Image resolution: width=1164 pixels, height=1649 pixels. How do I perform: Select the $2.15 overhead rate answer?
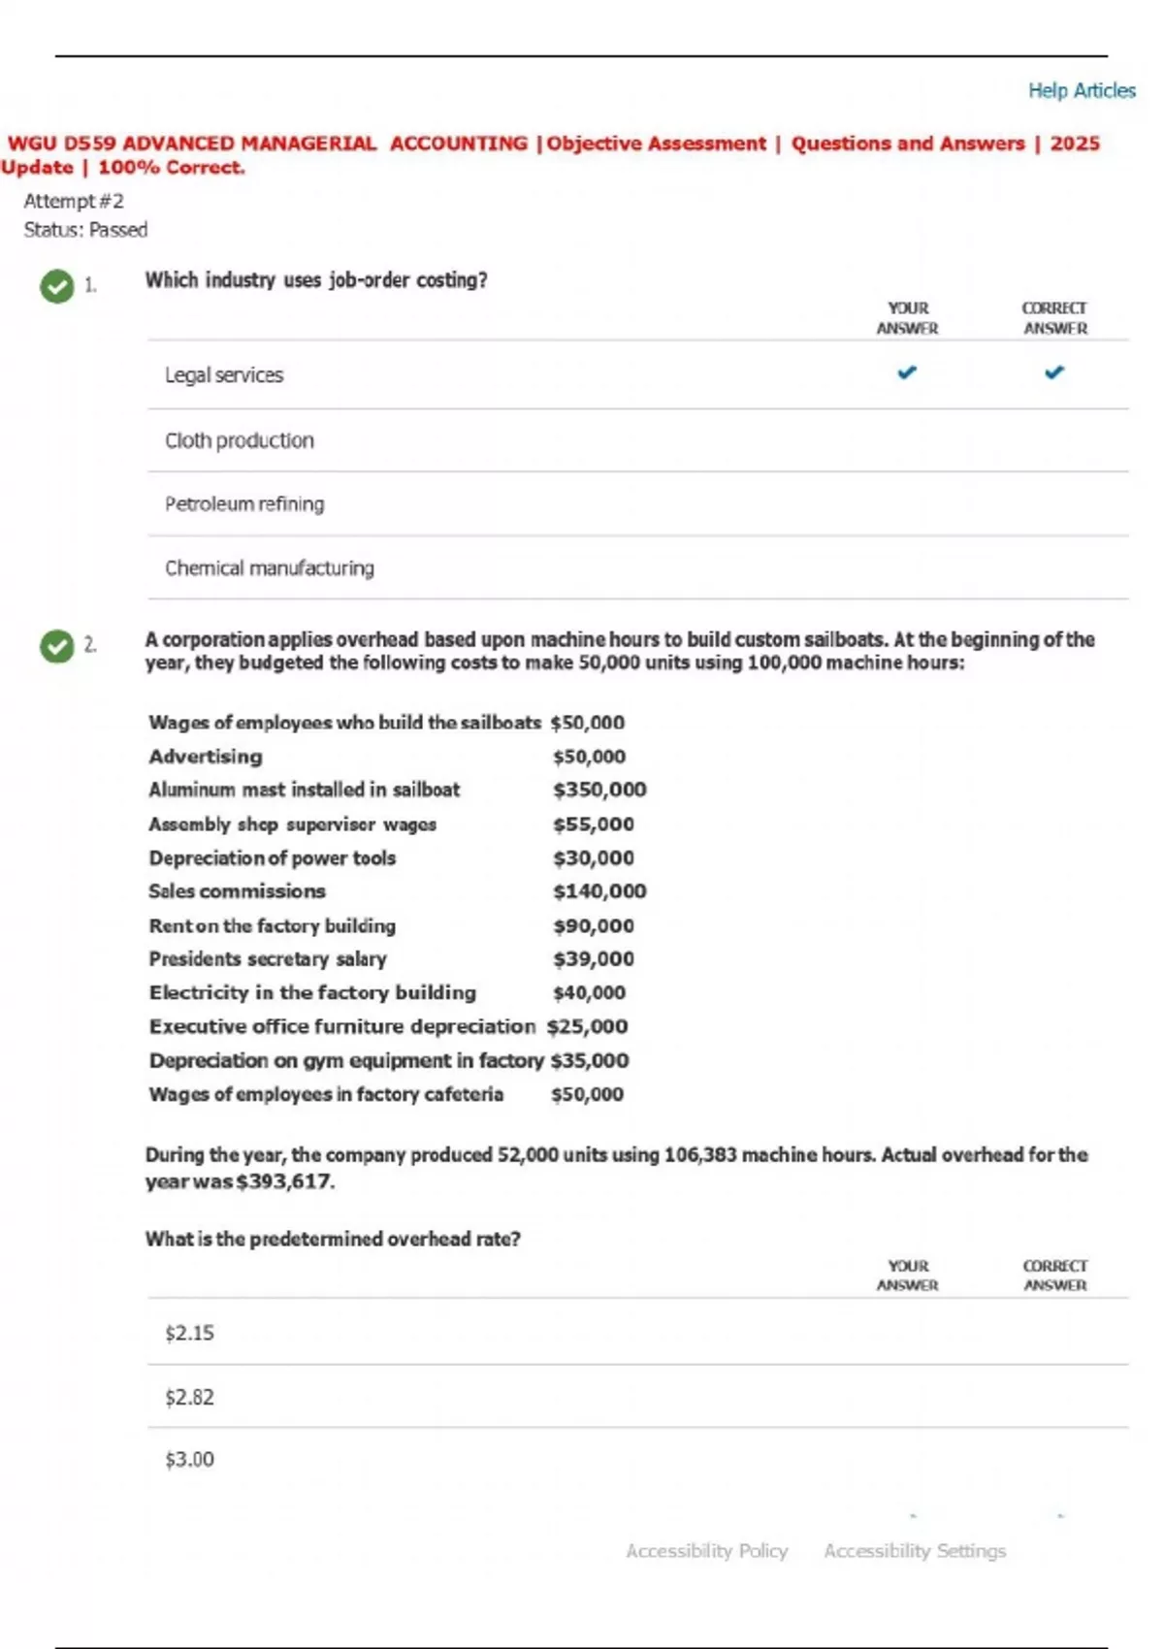tap(189, 1333)
